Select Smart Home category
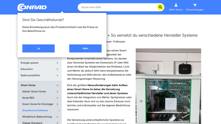The image size is (221, 124). coord(28,85)
